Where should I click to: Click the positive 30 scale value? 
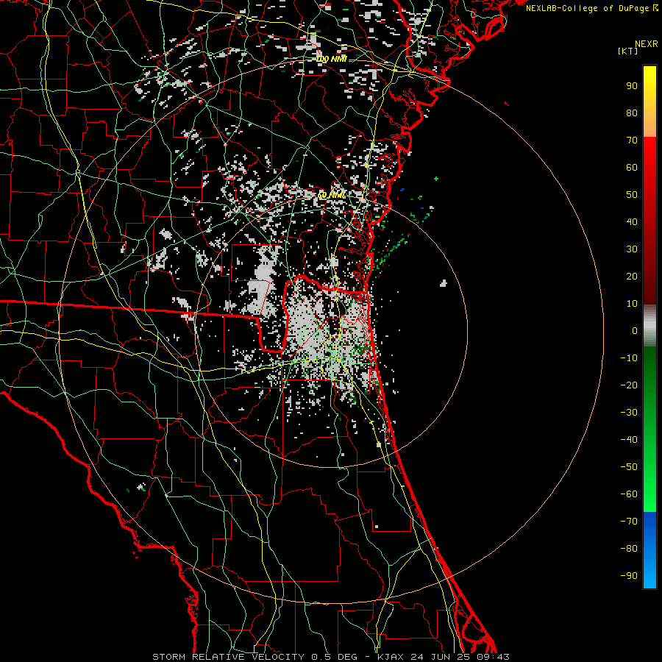(632, 249)
